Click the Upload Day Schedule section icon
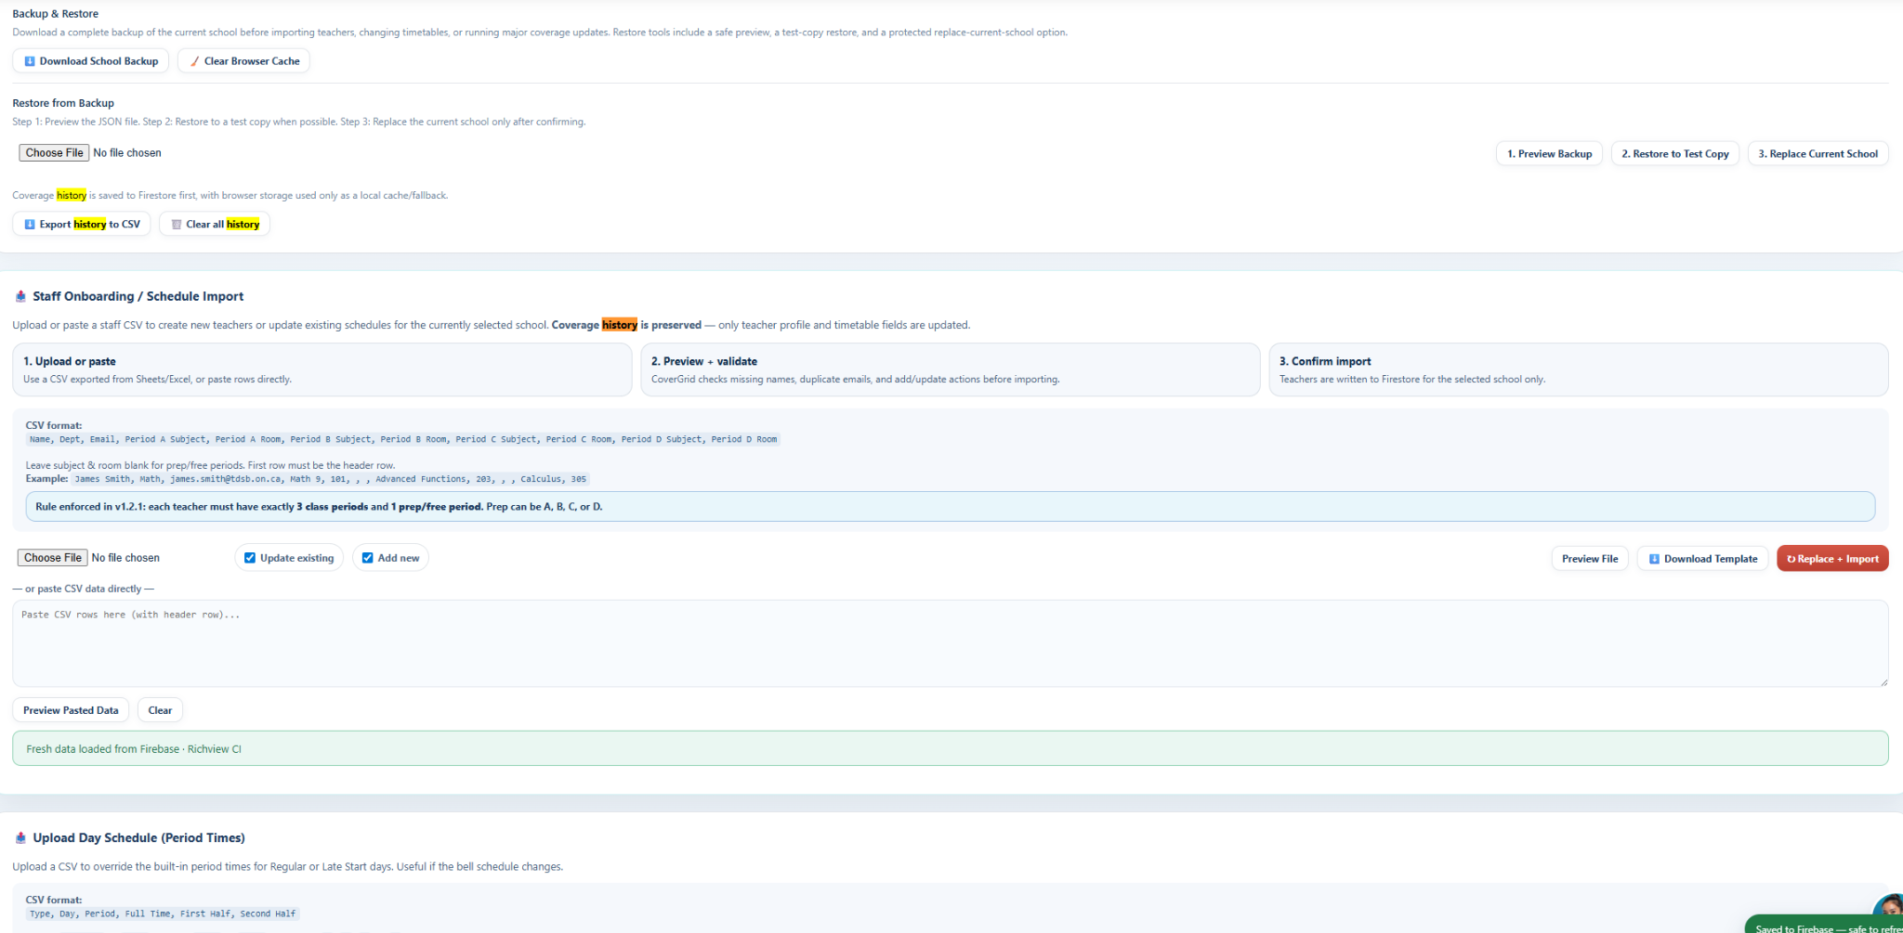Viewport: 1903px width, 933px height. (20, 837)
